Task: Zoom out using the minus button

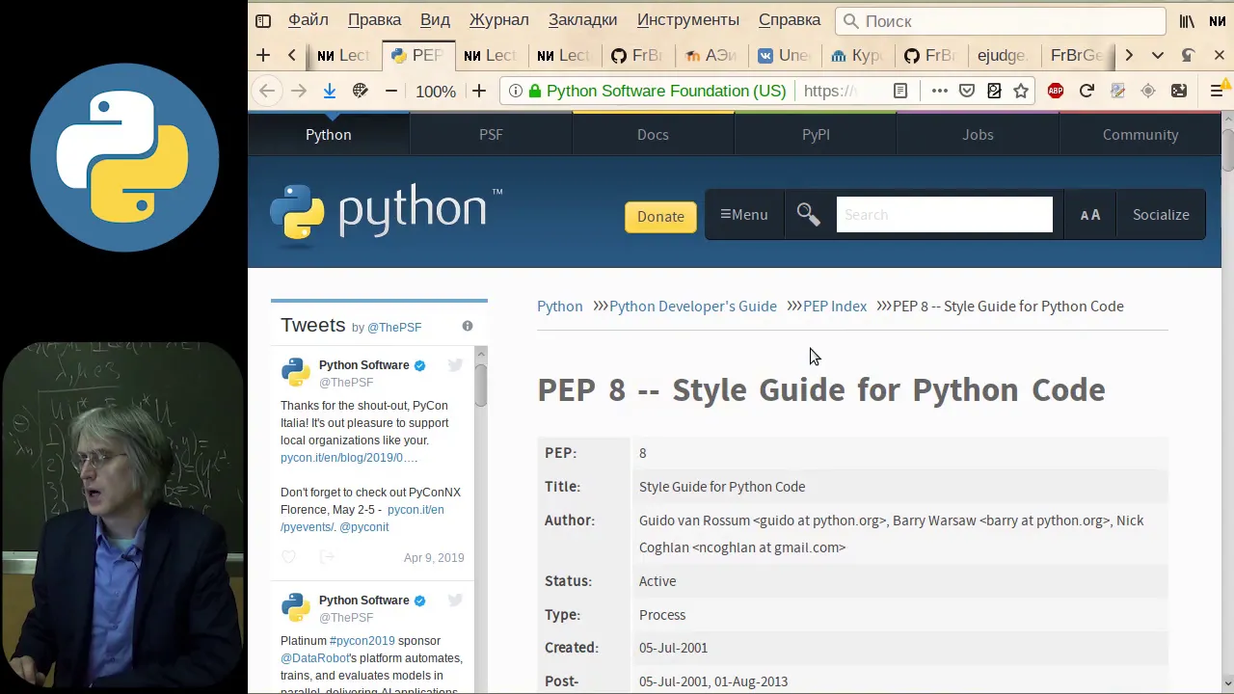Action: 391,91
